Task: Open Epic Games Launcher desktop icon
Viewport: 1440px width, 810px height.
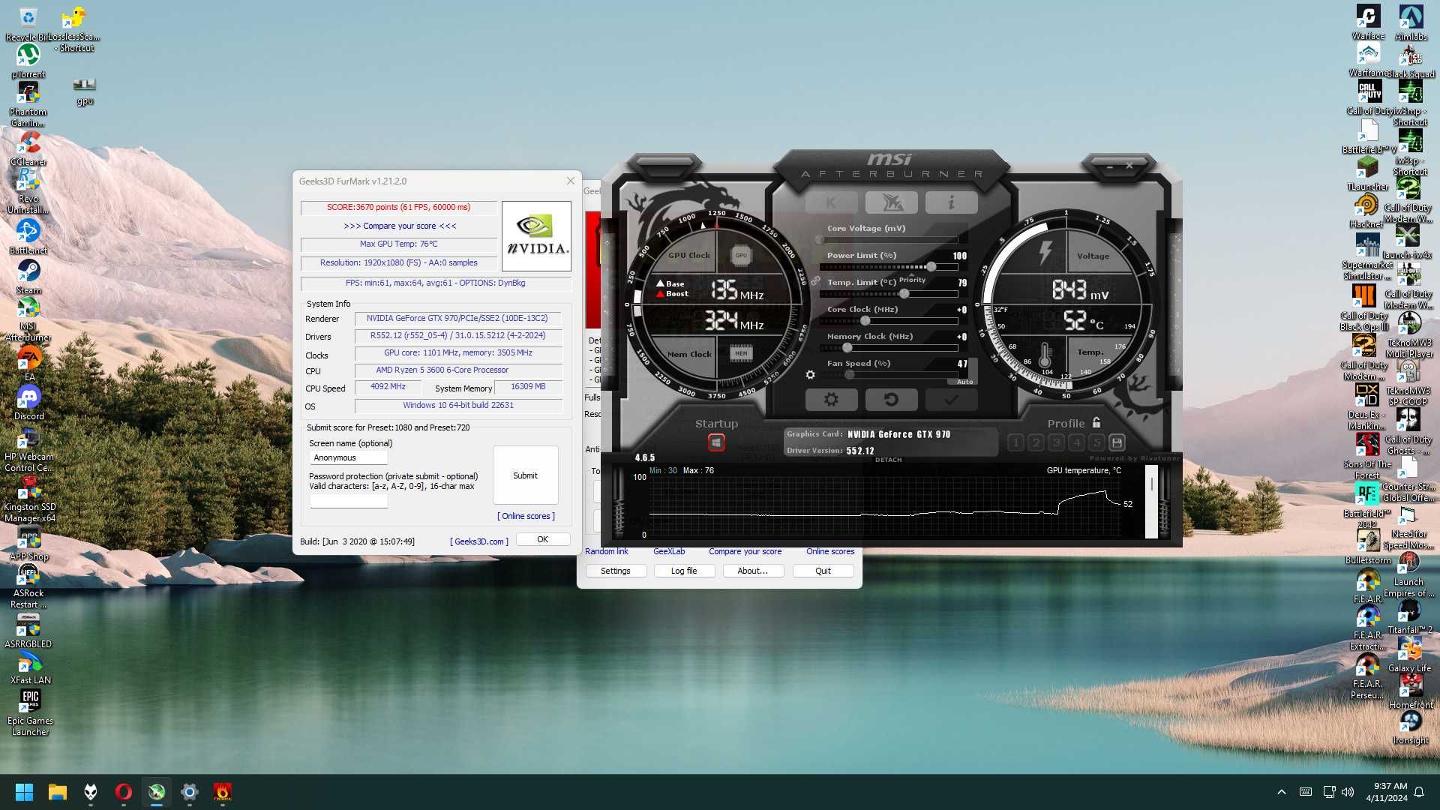Action: (x=30, y=712)
